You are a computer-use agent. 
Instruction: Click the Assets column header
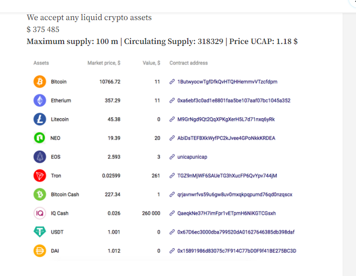41,63
